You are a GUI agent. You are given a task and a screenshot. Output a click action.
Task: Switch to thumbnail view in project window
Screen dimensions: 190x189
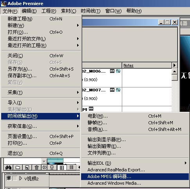click(x=62, y=167)
